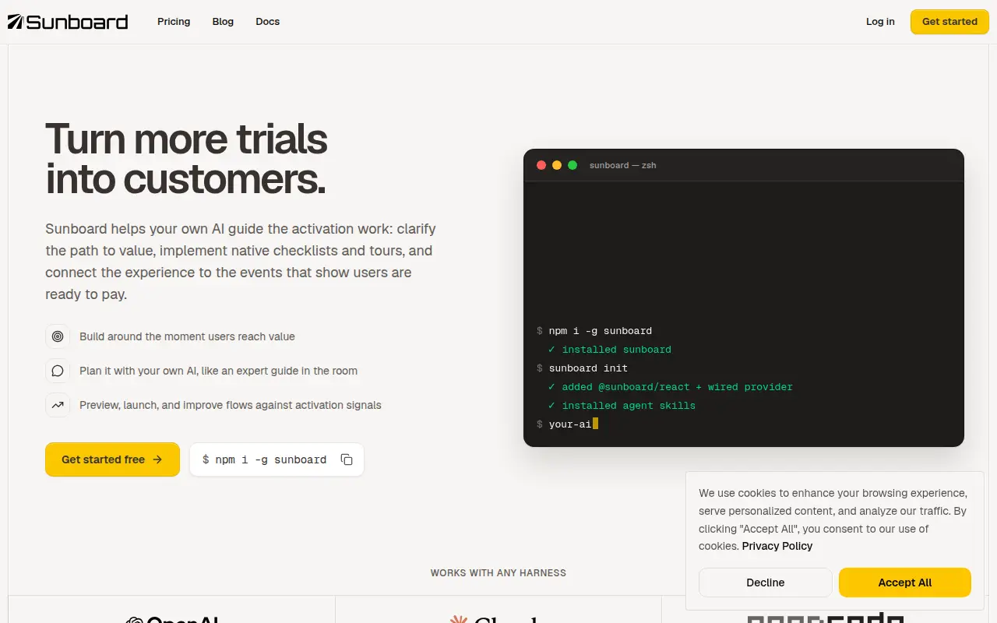Click the npm i -g sunboard command box
Screen dimensions: 997x623
click(277, 459)
